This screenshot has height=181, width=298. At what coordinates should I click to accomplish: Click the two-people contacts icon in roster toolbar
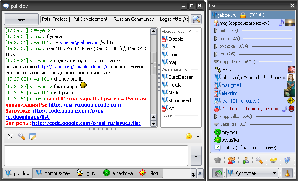point(232,160)
